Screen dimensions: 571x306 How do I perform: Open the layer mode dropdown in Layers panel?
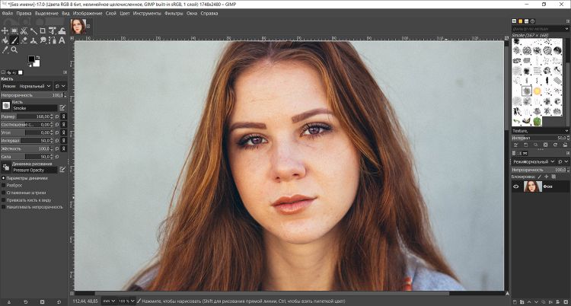tap(534, 162)
